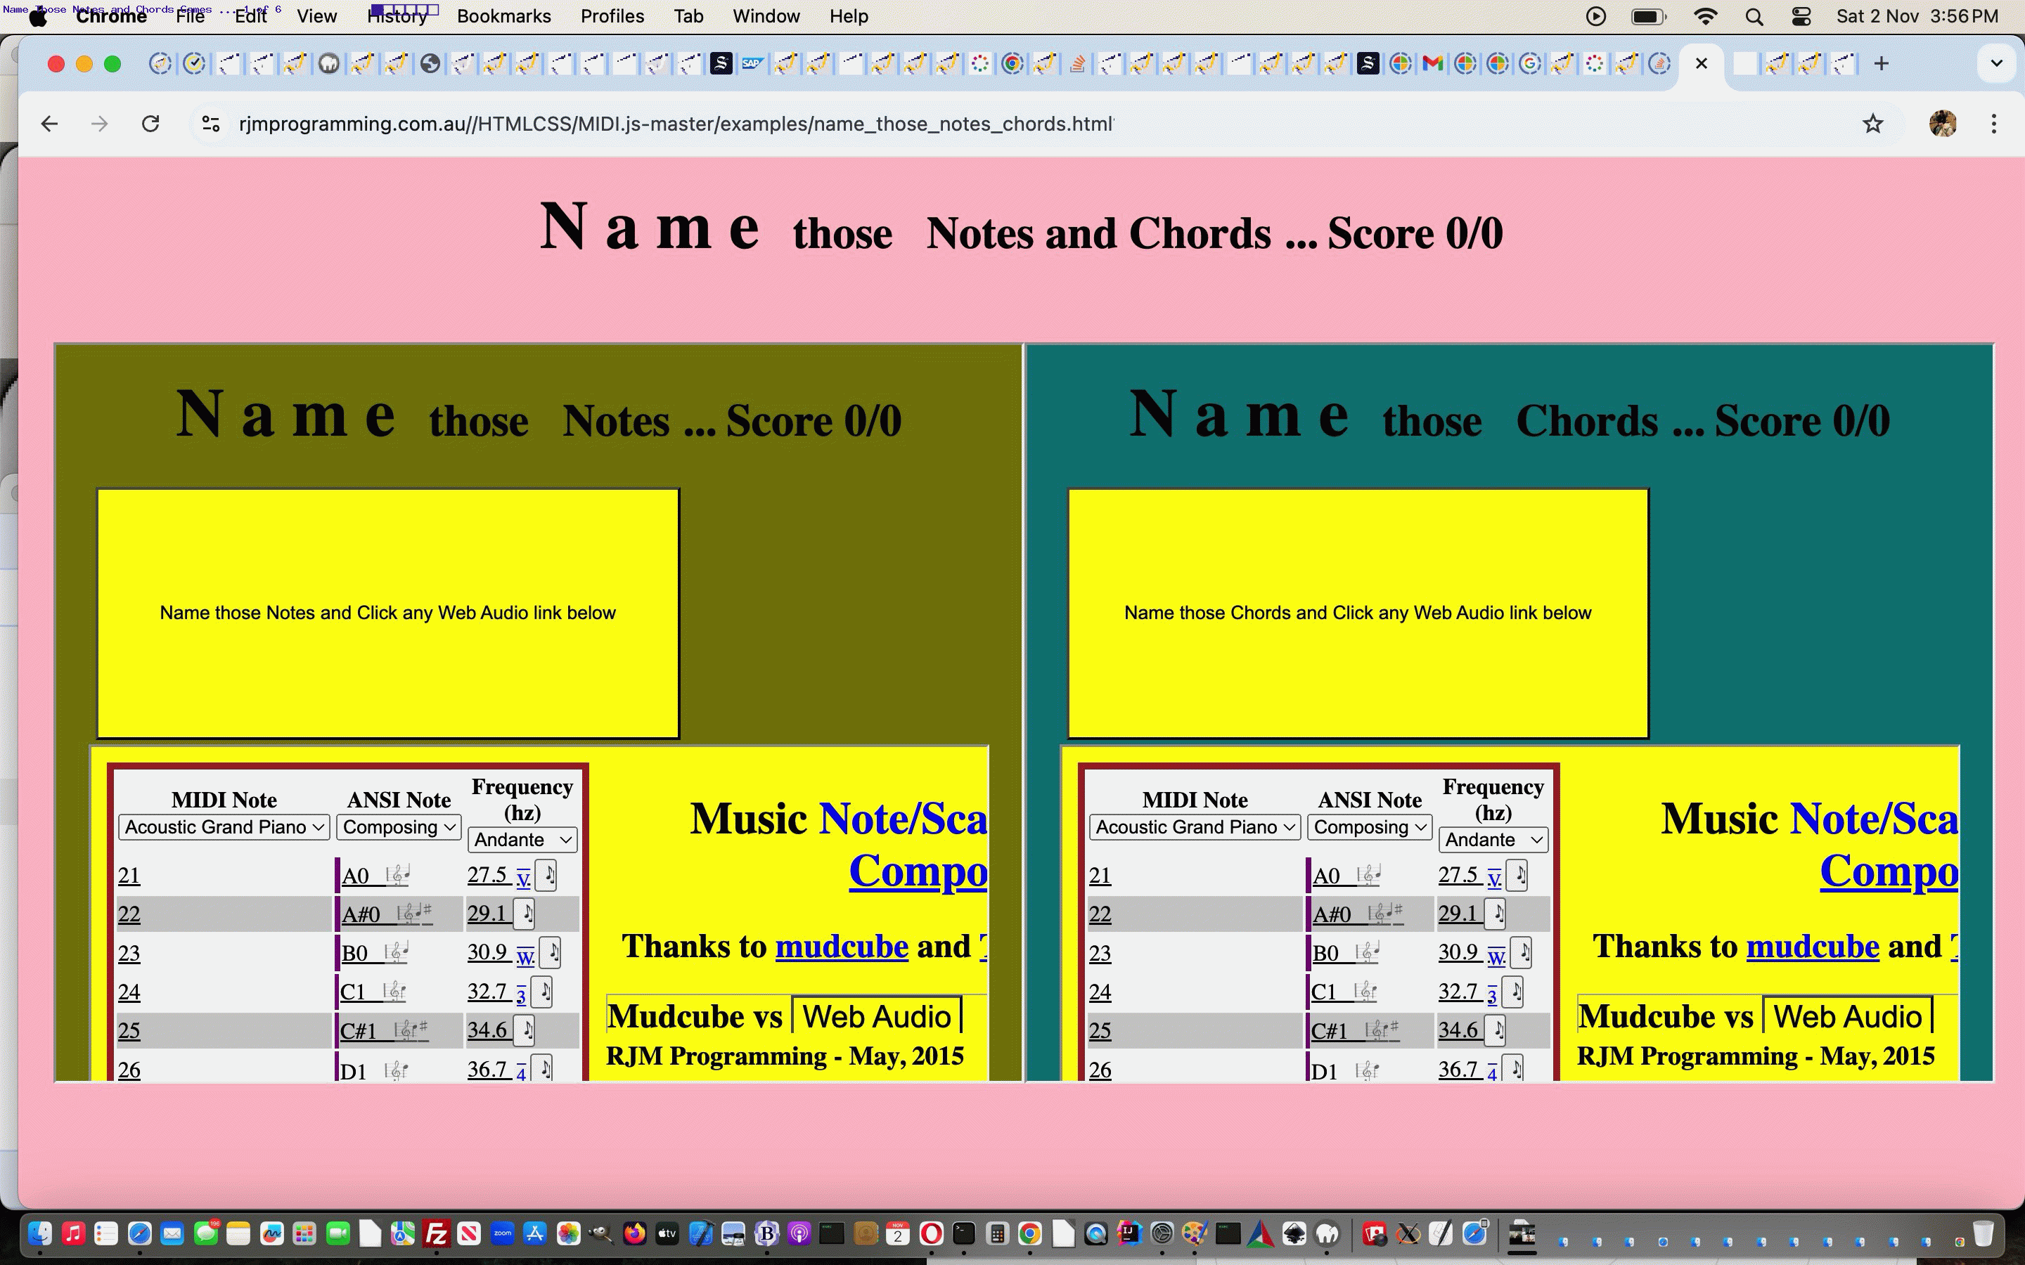Open the View menu

tap(316, 17)
